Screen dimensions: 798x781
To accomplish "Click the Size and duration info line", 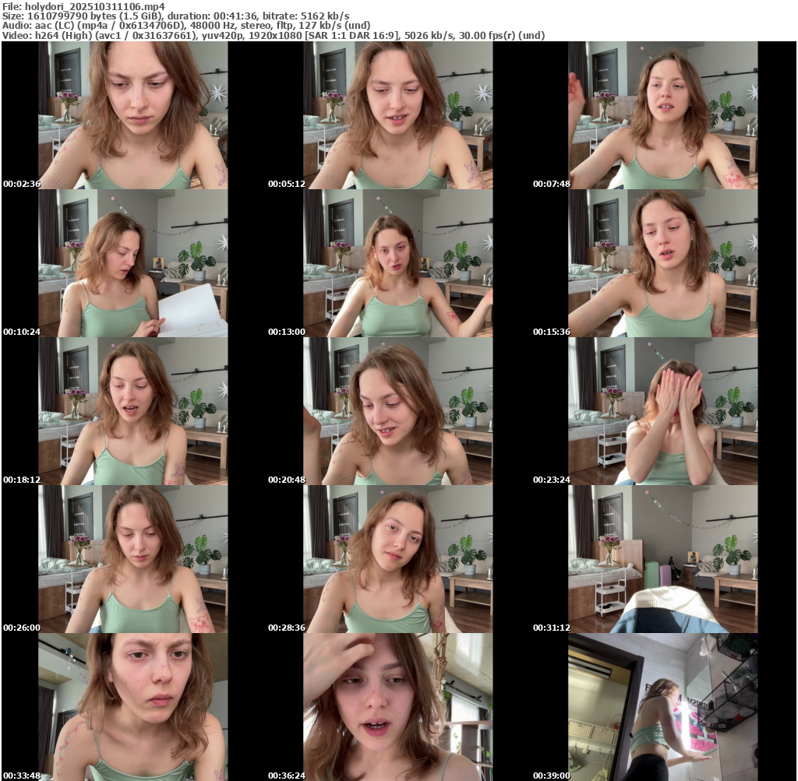I will [x=175, y=16].
